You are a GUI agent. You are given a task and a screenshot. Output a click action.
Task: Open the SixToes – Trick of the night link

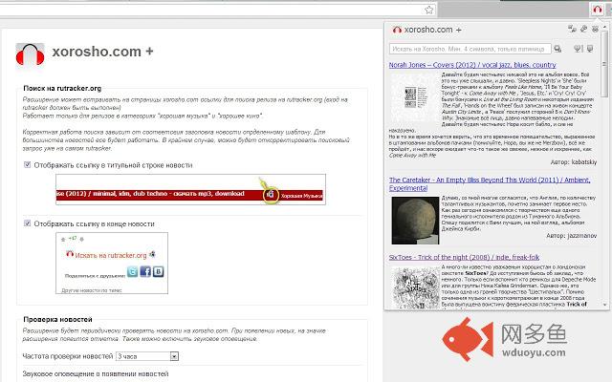(x=464, y=257)
